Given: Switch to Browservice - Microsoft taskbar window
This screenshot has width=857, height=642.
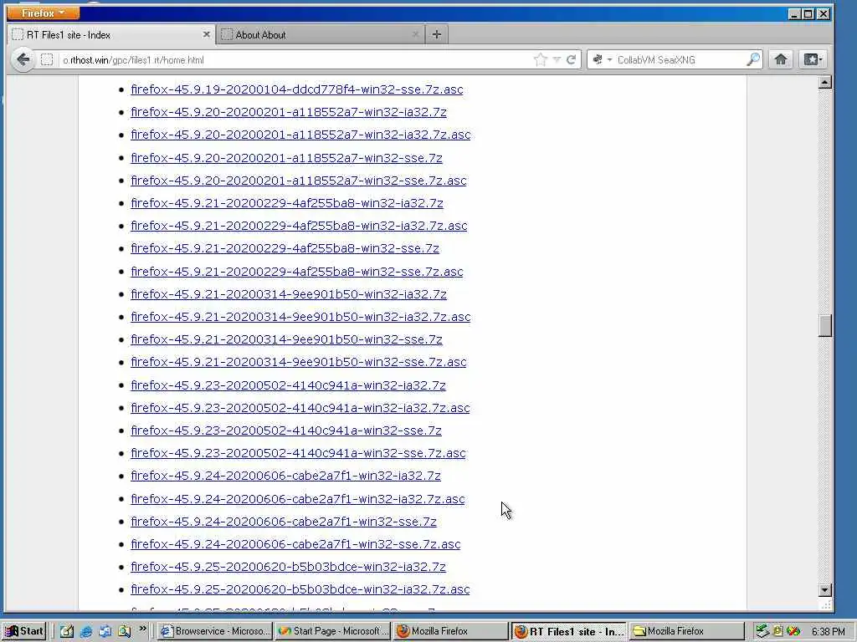Looking at the screenshot, I should pos(215,631).
